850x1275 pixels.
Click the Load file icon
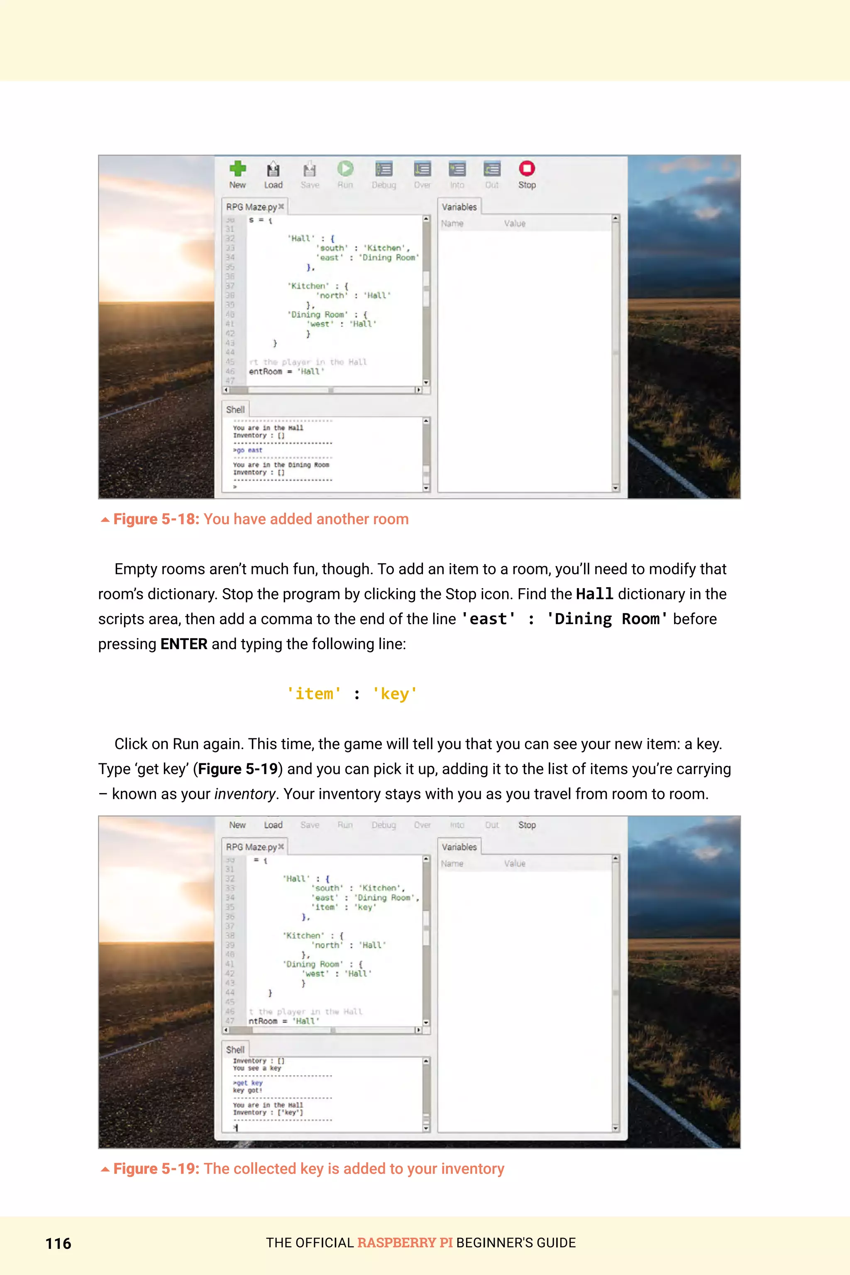273,170
